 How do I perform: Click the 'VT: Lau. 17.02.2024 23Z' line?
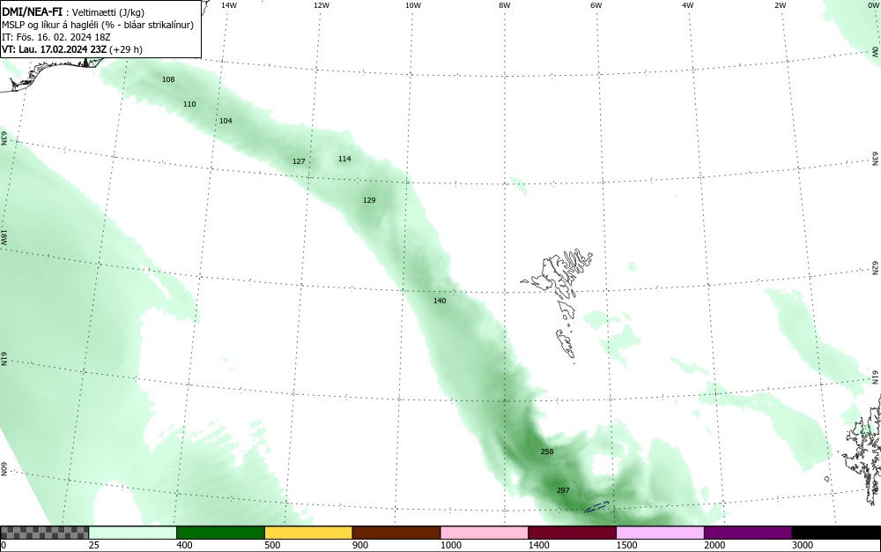tap(55, 49)
